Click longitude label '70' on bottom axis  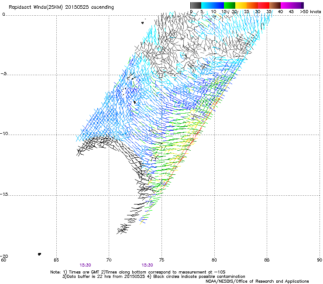coord(109,260)
